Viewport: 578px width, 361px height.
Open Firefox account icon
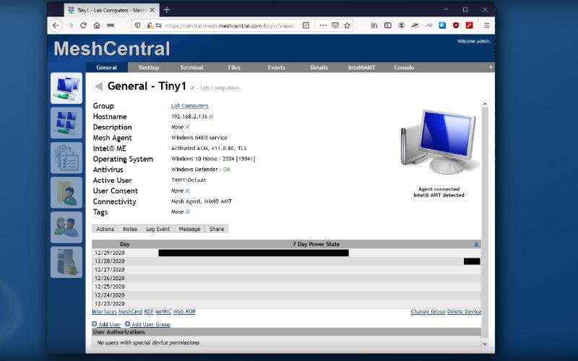(402, 25)
